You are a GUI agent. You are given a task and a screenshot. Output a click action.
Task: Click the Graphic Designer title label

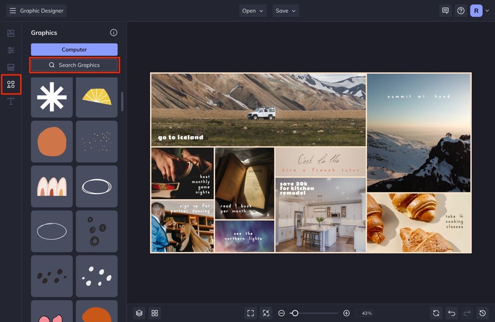tap(41, 10)
